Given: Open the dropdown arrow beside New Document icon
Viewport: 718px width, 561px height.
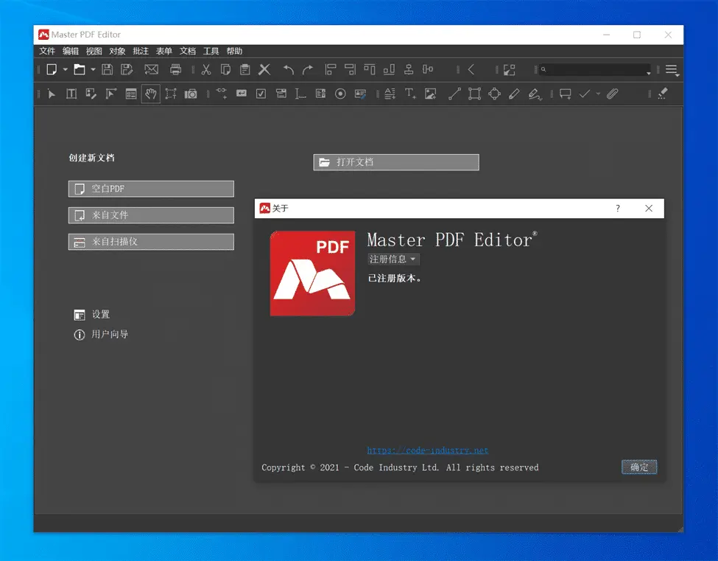Looking at the screenshot, I should click(65, 70).
